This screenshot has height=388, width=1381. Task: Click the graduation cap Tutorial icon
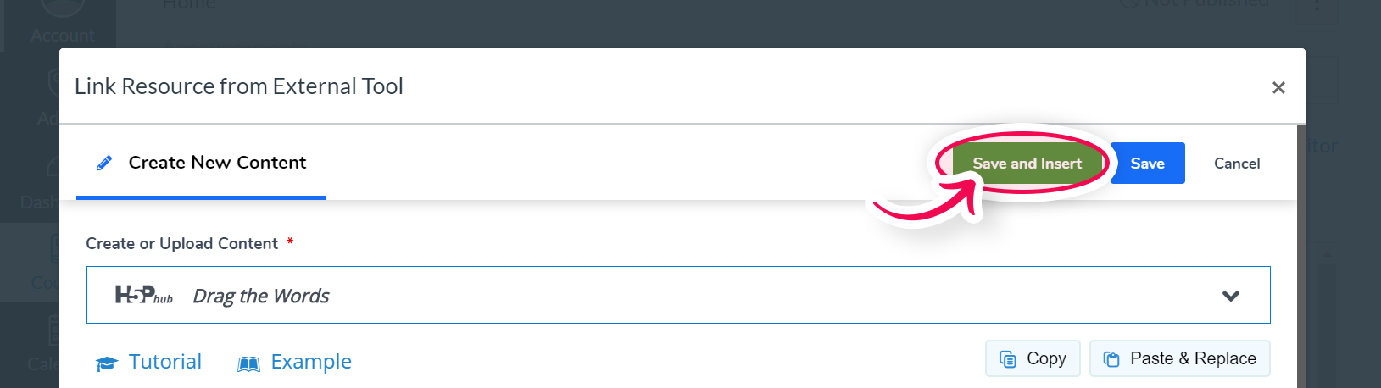tap(106, 363)
